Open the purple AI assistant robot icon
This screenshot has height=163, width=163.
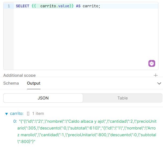pyautogui.click(x=152, y=63)
